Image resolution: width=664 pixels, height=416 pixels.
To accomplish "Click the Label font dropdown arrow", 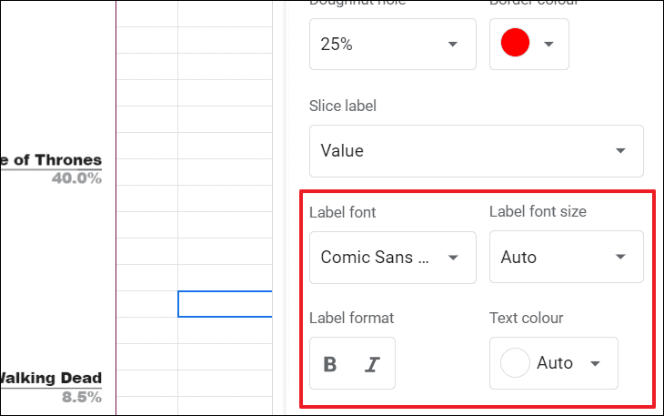I will pos(453,257).
